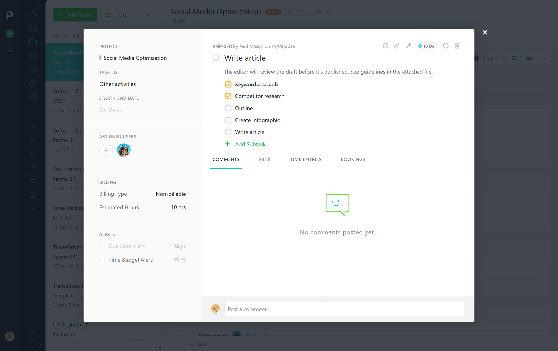The width and height of the screenshot is (558, 351).
Task: Open Home from the sidebar house icon
Action: [33, 15]
